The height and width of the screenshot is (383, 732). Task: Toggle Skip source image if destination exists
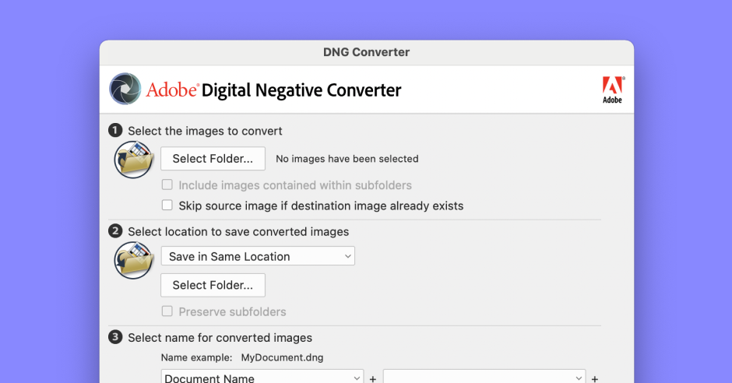167,206
